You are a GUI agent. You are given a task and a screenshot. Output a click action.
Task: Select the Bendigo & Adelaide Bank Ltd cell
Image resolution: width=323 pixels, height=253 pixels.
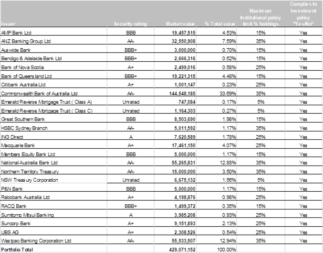pos(32,59)
